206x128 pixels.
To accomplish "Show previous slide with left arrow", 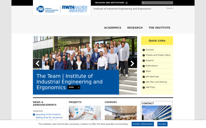I will tap(37, 63).
